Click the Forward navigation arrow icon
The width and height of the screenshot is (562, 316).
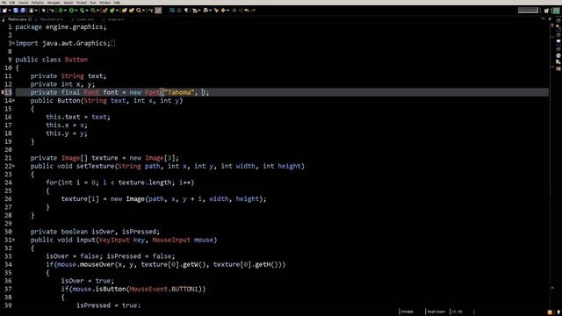click(234, 11)
